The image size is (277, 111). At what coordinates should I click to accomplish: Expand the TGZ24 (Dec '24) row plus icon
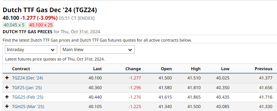coord(7,78)
